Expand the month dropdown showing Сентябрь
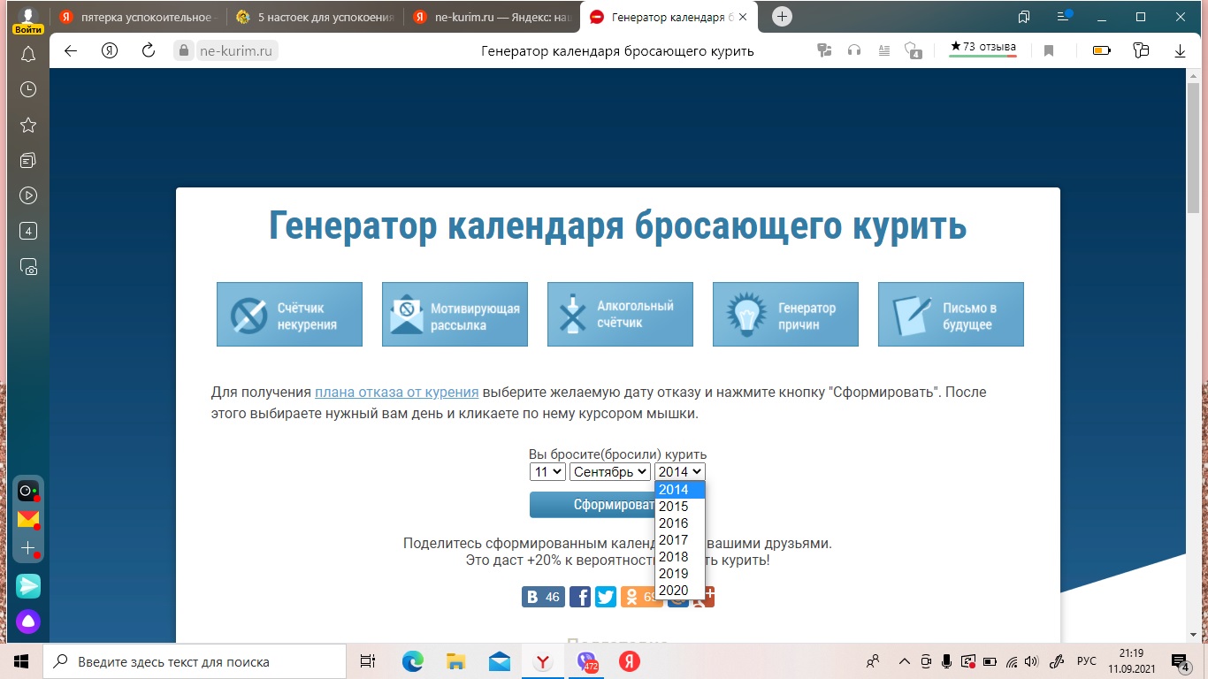Screen dimensions: 1208x679 609,472
